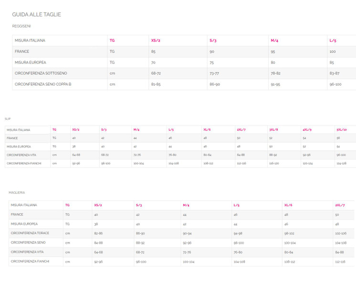The image size is (356, 285).
Task: Click '5XL/10' column header in Slip table
Action: (342, 130)
